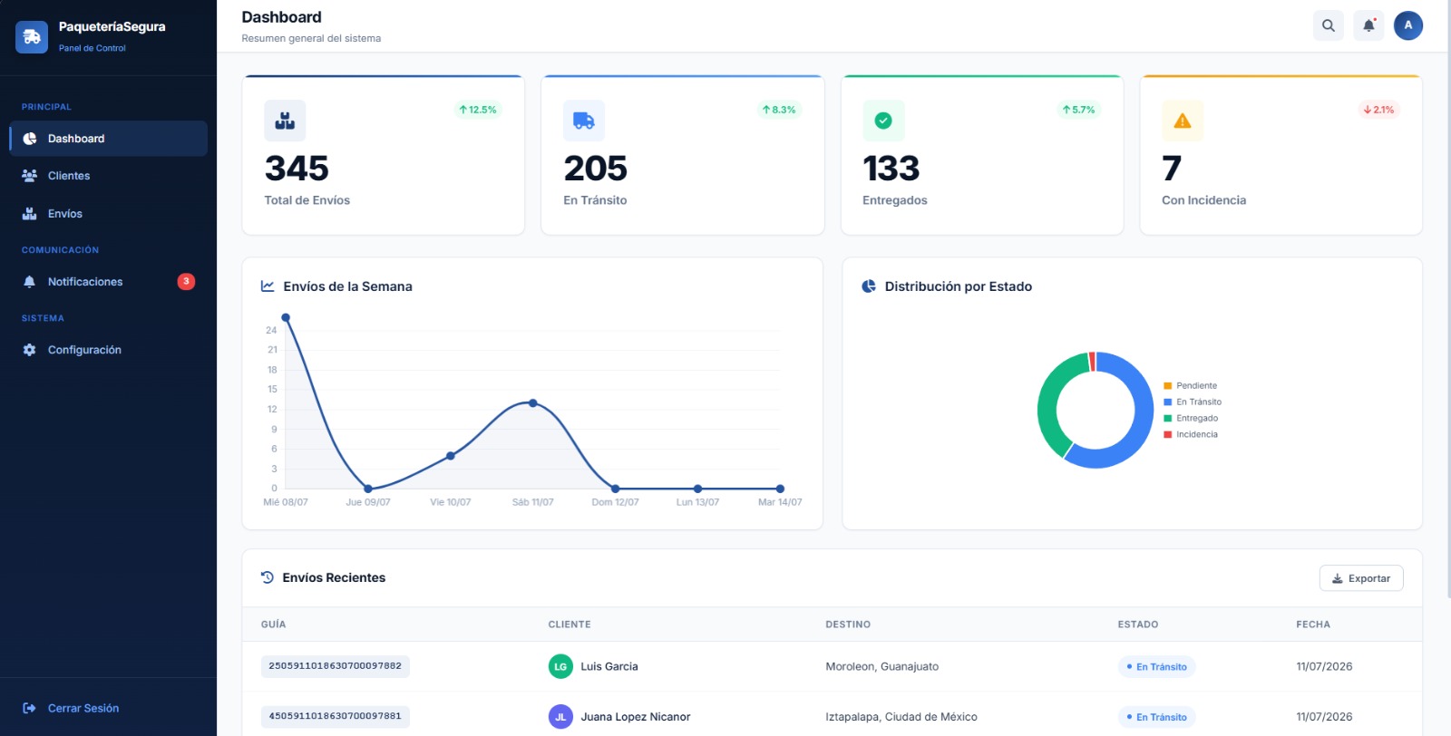Click the date 11/07/2026 in Luis Garcia row
Image resolution: width=1451 pixels, height=736 pixels.
1324,667
